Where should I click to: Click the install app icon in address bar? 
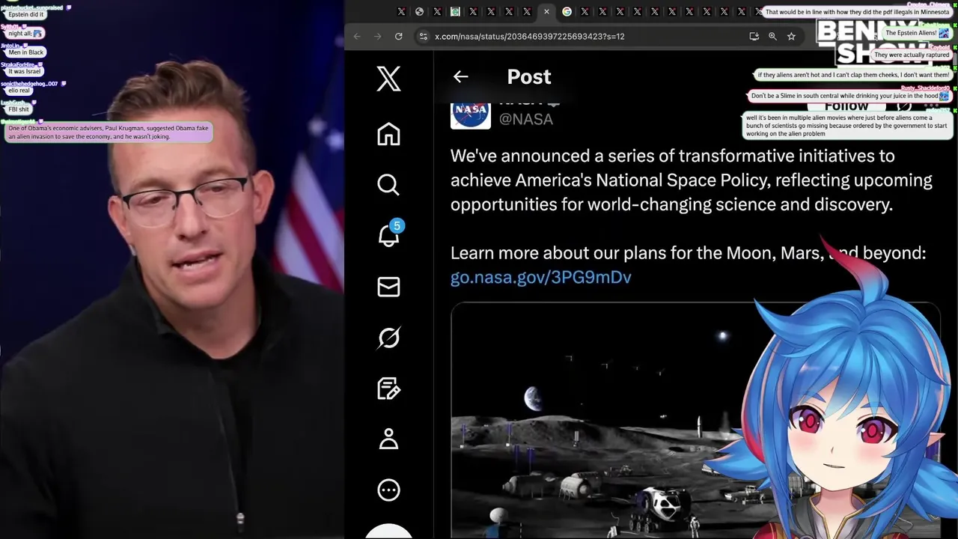pos(754,36)
